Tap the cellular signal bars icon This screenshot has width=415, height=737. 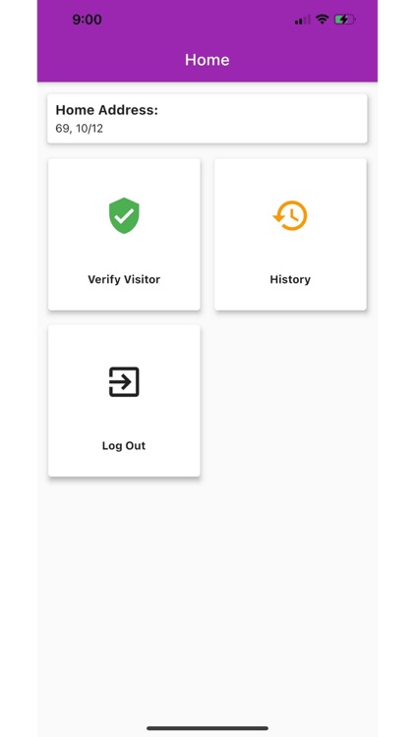point(302,20)
